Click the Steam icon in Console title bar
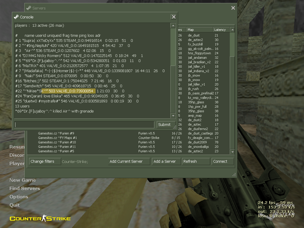This screenshot has height=228, width=304. (x=16, y=17)
